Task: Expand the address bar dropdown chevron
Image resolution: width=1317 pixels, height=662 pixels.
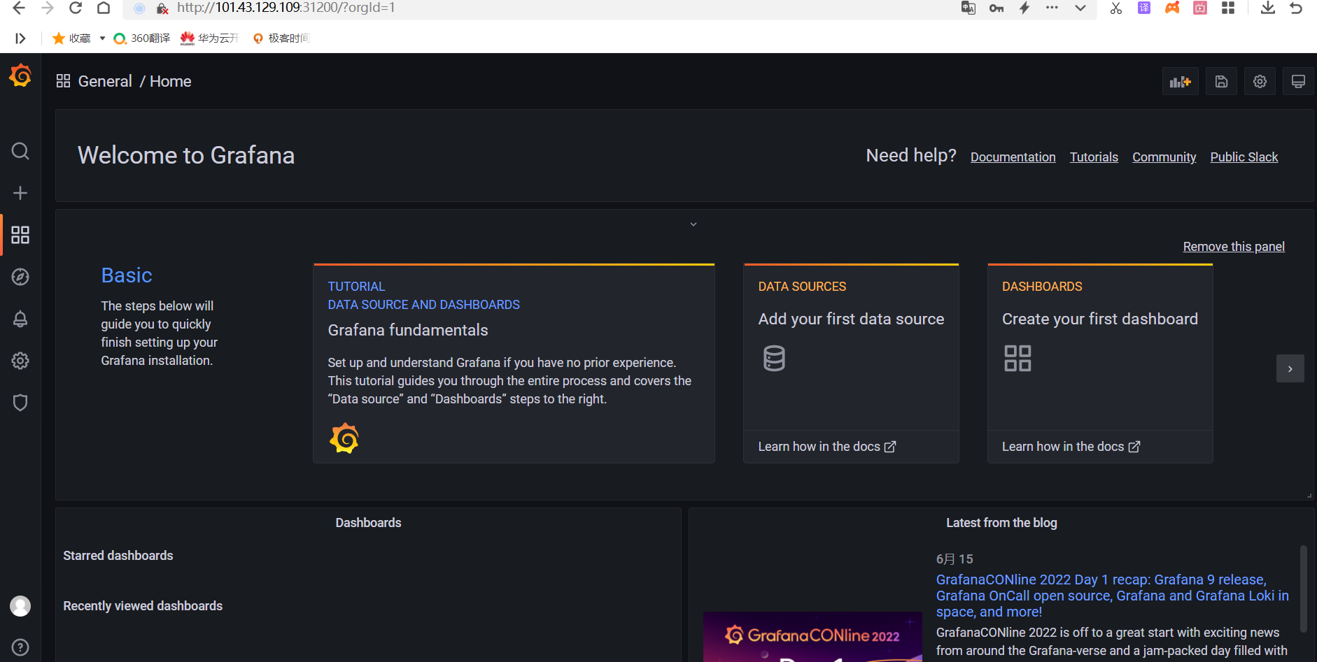Action: (1080, 8)
